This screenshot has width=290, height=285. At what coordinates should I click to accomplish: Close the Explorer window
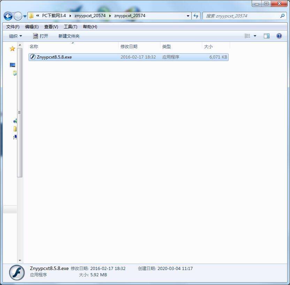[x=280, y=4]
